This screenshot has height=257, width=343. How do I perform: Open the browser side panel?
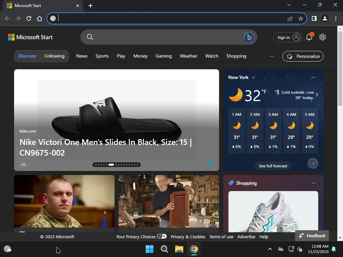(x=314, y=19)
